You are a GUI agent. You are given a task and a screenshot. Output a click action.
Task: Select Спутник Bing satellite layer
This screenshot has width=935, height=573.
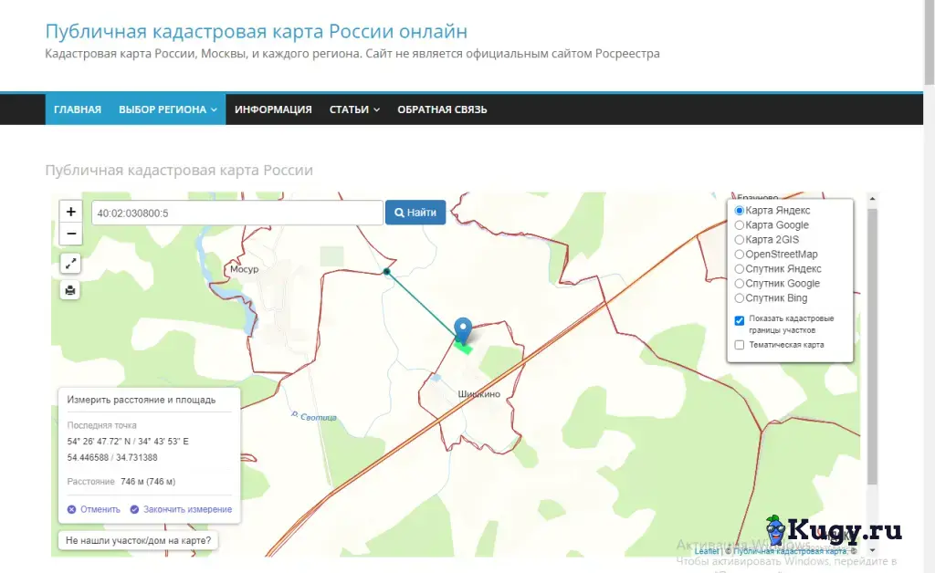tap(740, 297)
